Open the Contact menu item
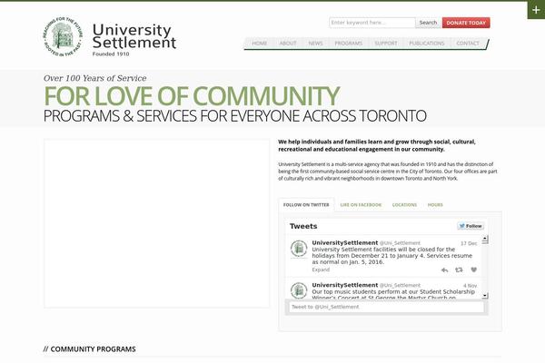 click(468, 44)
